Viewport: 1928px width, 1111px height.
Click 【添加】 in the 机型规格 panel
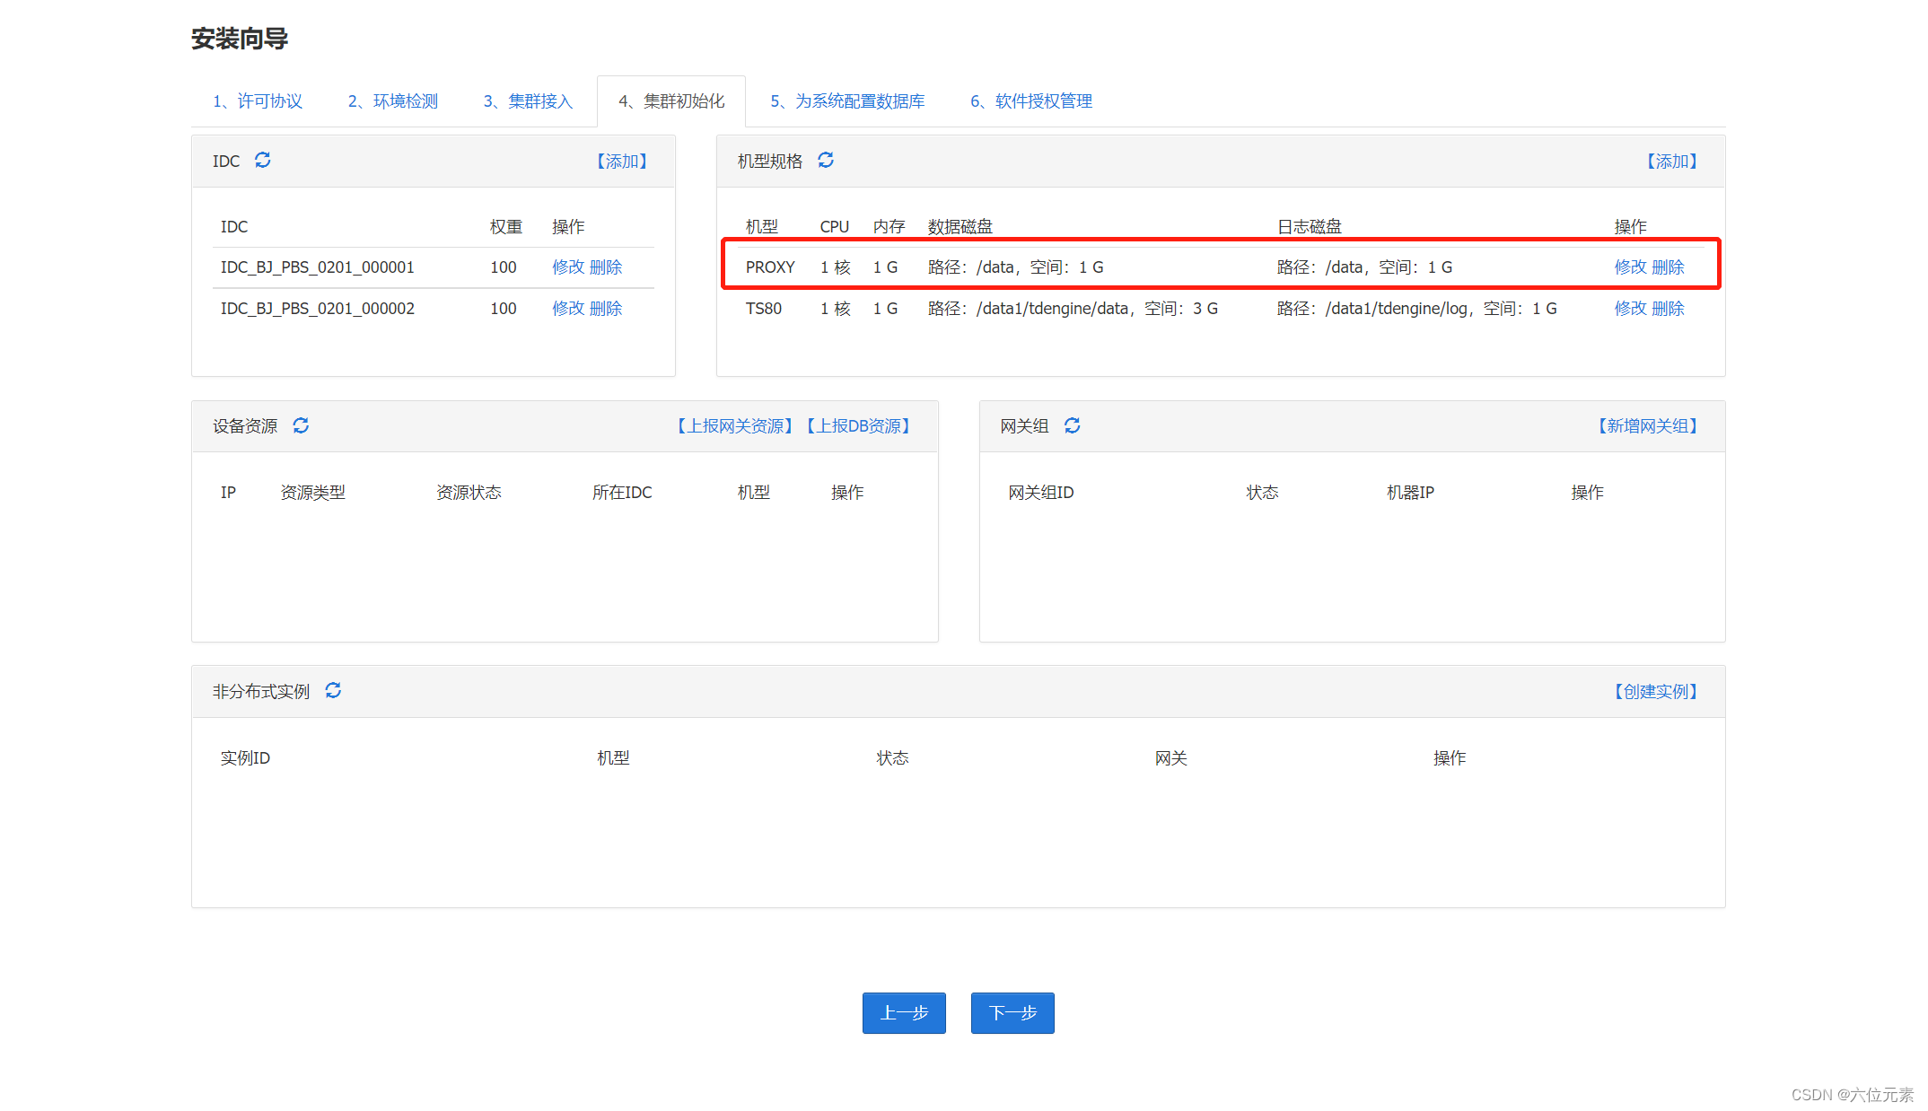coord(1672,162)
